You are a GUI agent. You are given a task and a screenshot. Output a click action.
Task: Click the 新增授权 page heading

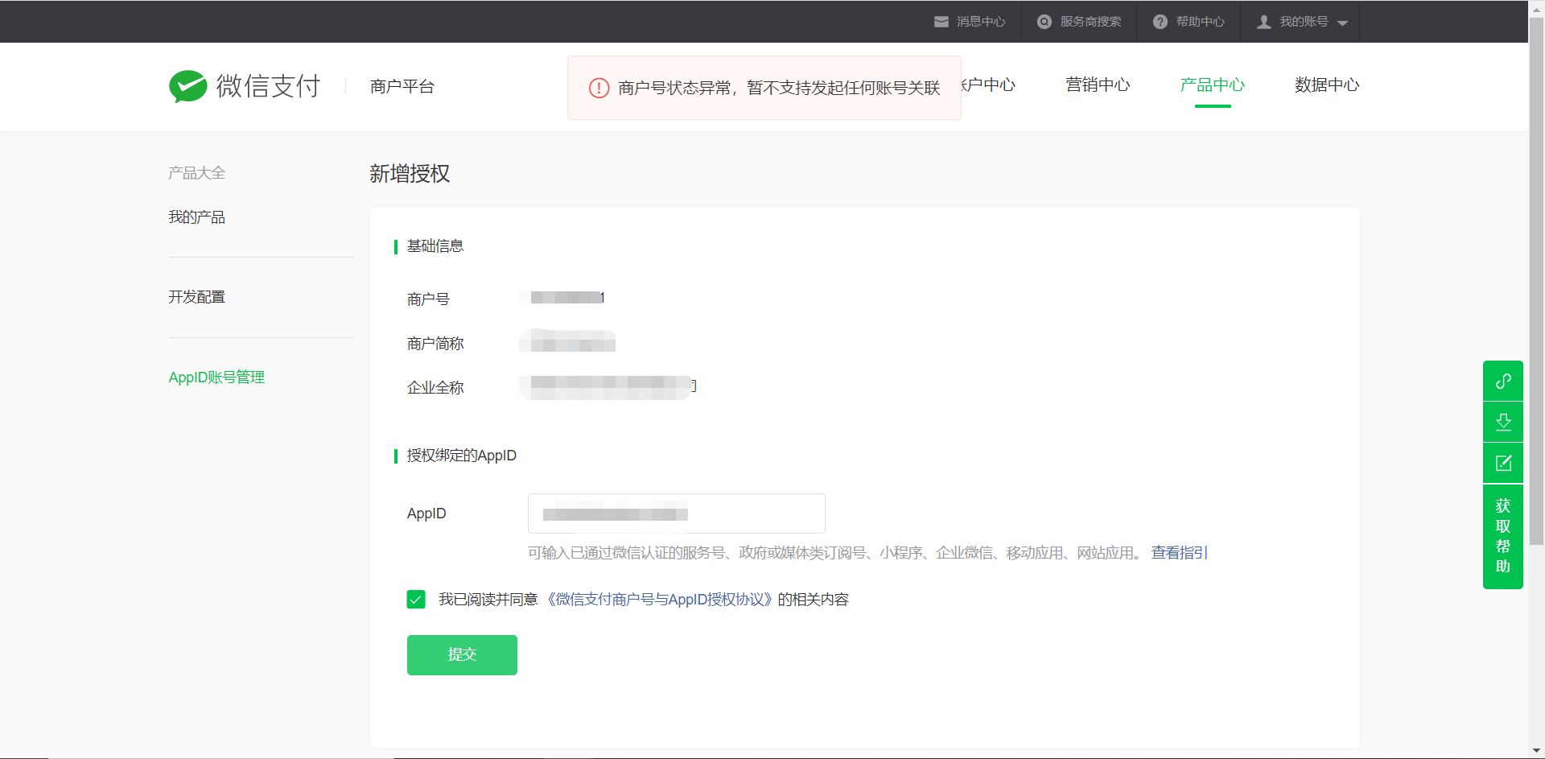pos(410,174)
